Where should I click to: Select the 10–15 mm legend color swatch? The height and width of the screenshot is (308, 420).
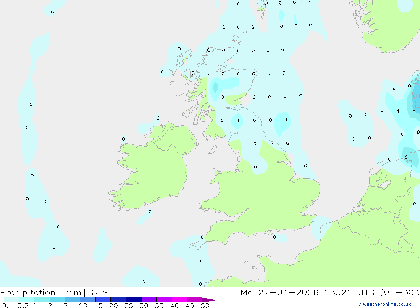click(x=88, y=300)
